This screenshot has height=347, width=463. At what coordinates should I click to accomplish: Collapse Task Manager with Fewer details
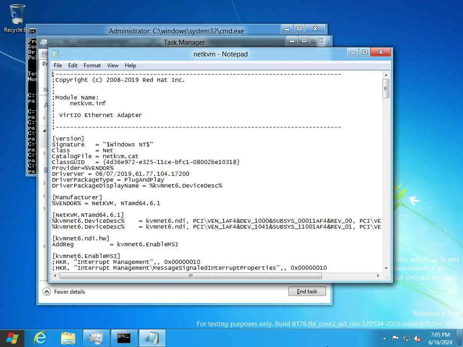64,291
